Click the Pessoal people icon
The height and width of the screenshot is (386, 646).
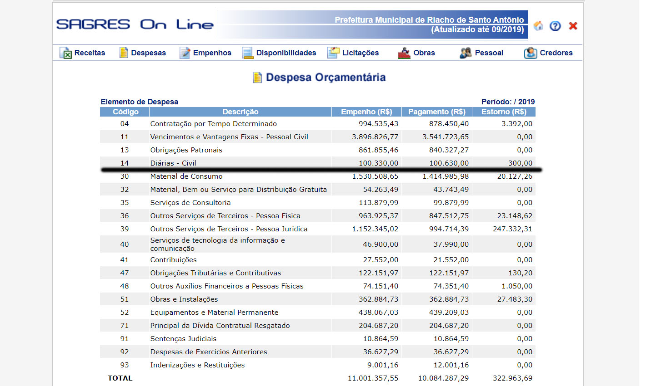(466, 53)
